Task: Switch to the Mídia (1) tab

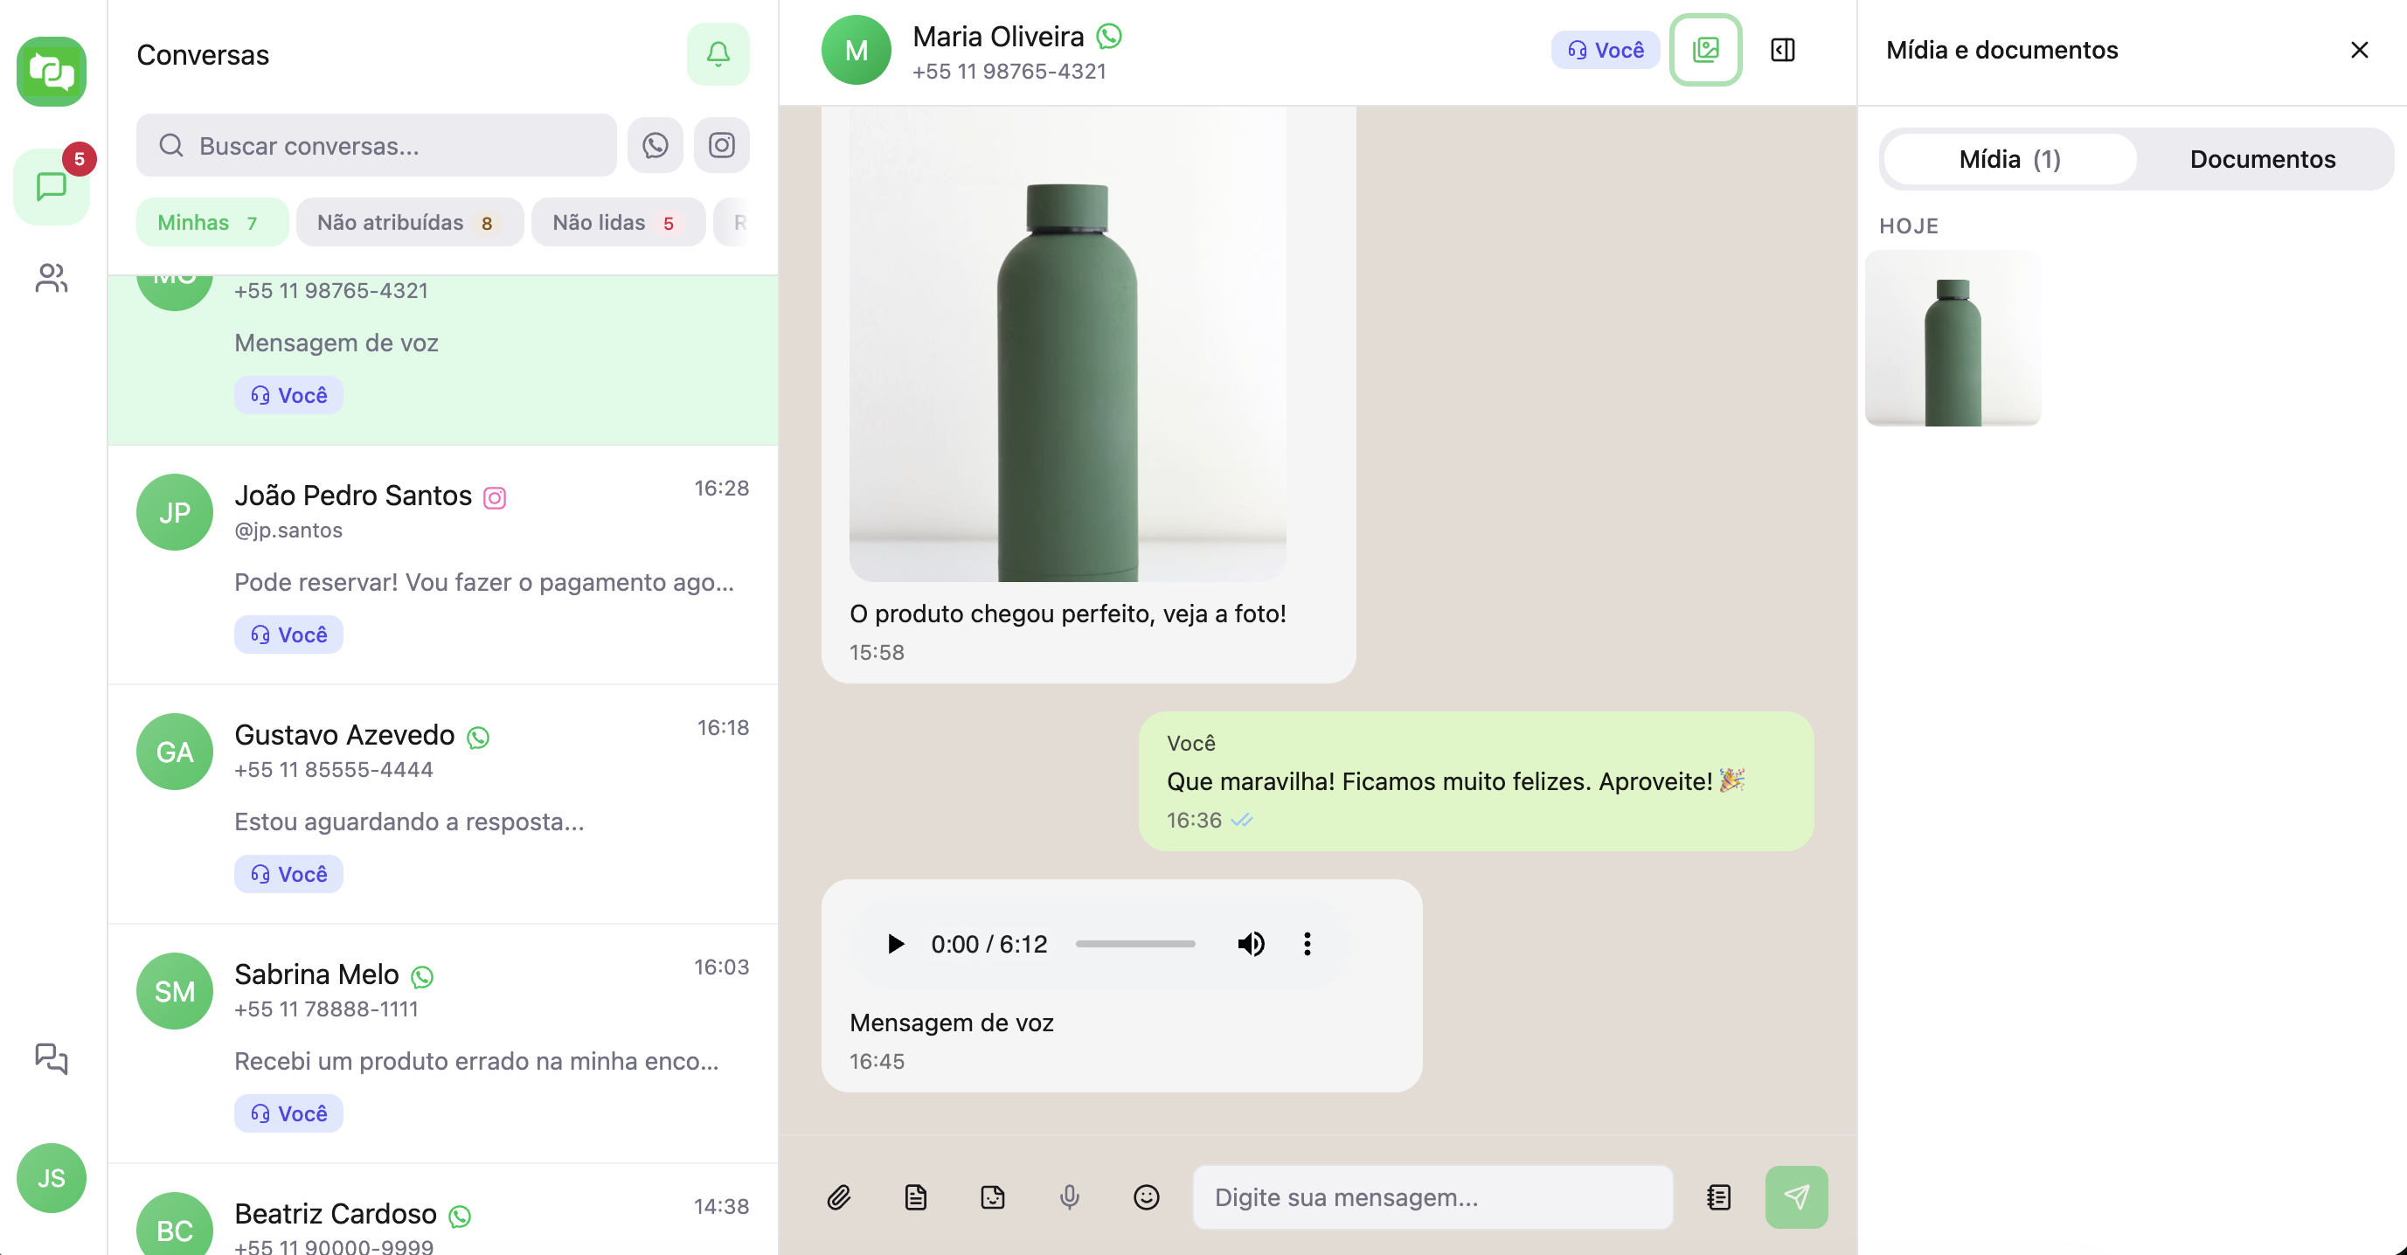Action: (x=2010, y=159)
